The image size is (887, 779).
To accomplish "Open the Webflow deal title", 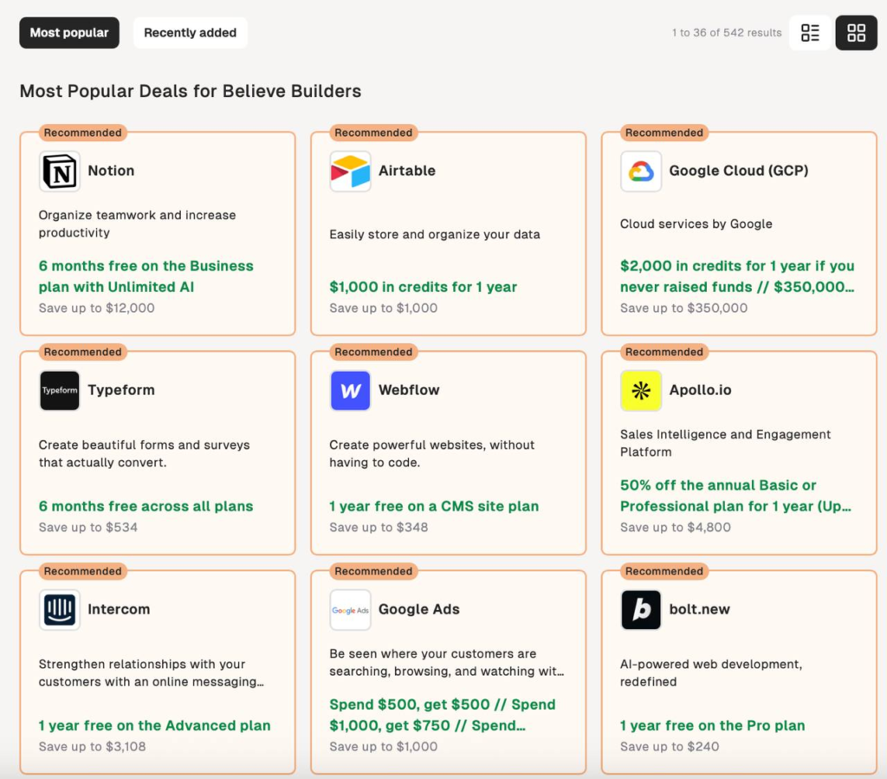I will click(x=409, y=390).
